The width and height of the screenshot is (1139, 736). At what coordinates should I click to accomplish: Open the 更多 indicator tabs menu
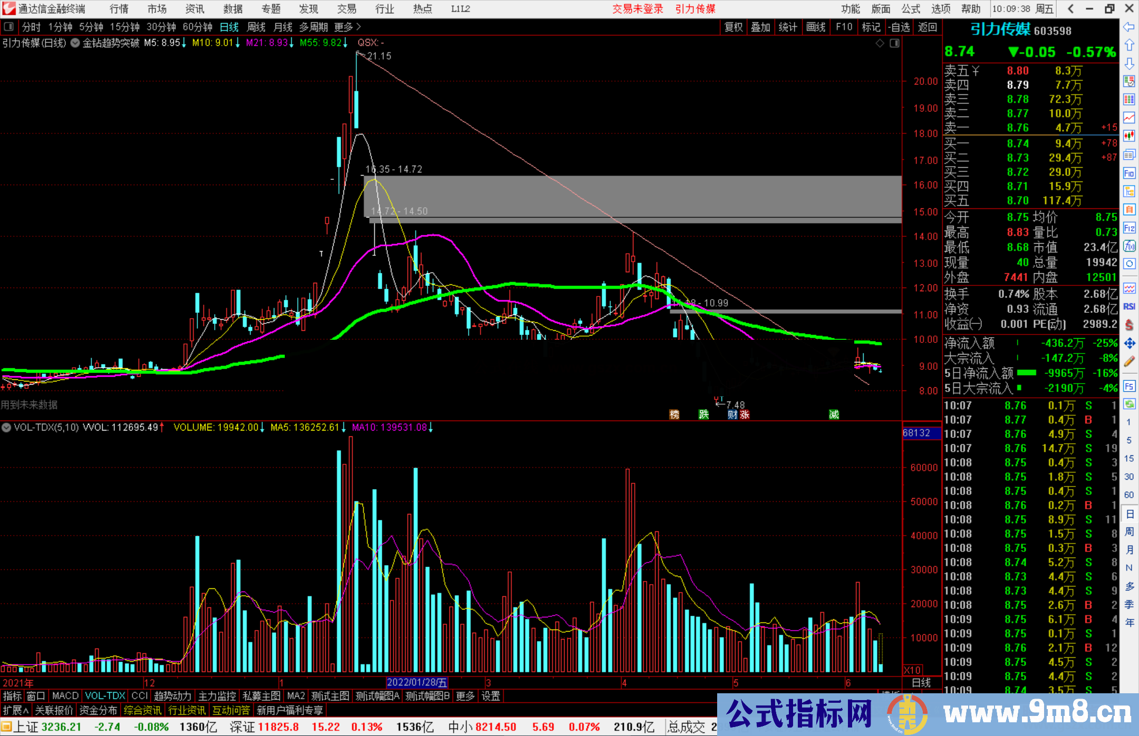pyautogui.click(x=465, y=696)
